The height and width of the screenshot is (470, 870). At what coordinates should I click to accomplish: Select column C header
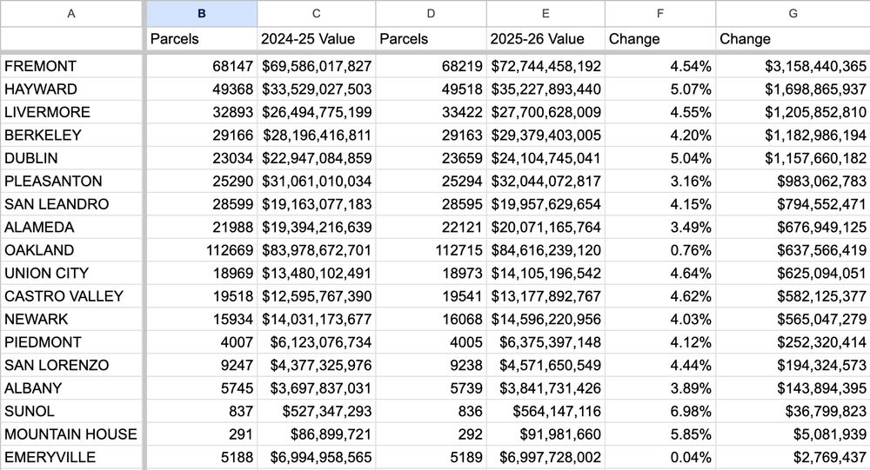point(317,13)
